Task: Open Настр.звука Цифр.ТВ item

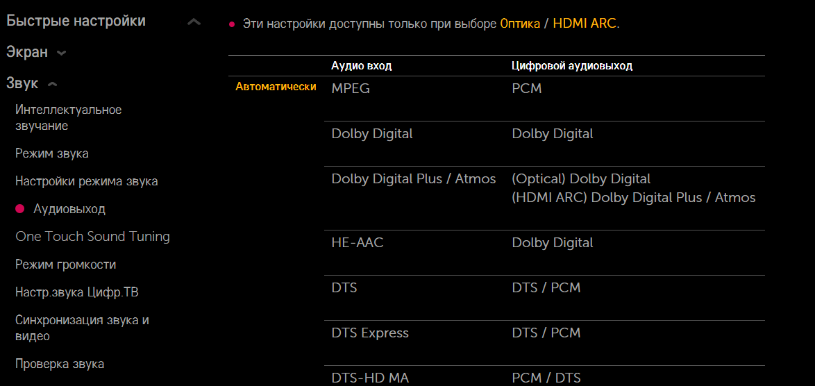Action: click(77, 292)
